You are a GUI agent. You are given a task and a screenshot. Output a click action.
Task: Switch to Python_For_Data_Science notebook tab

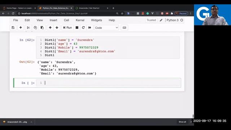click(55, 8)
